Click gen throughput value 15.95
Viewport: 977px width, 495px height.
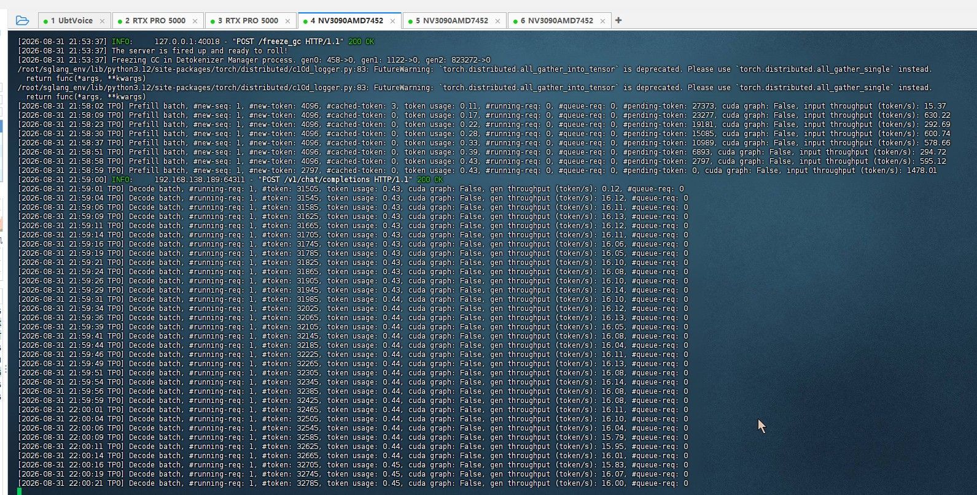coord(613,447)
